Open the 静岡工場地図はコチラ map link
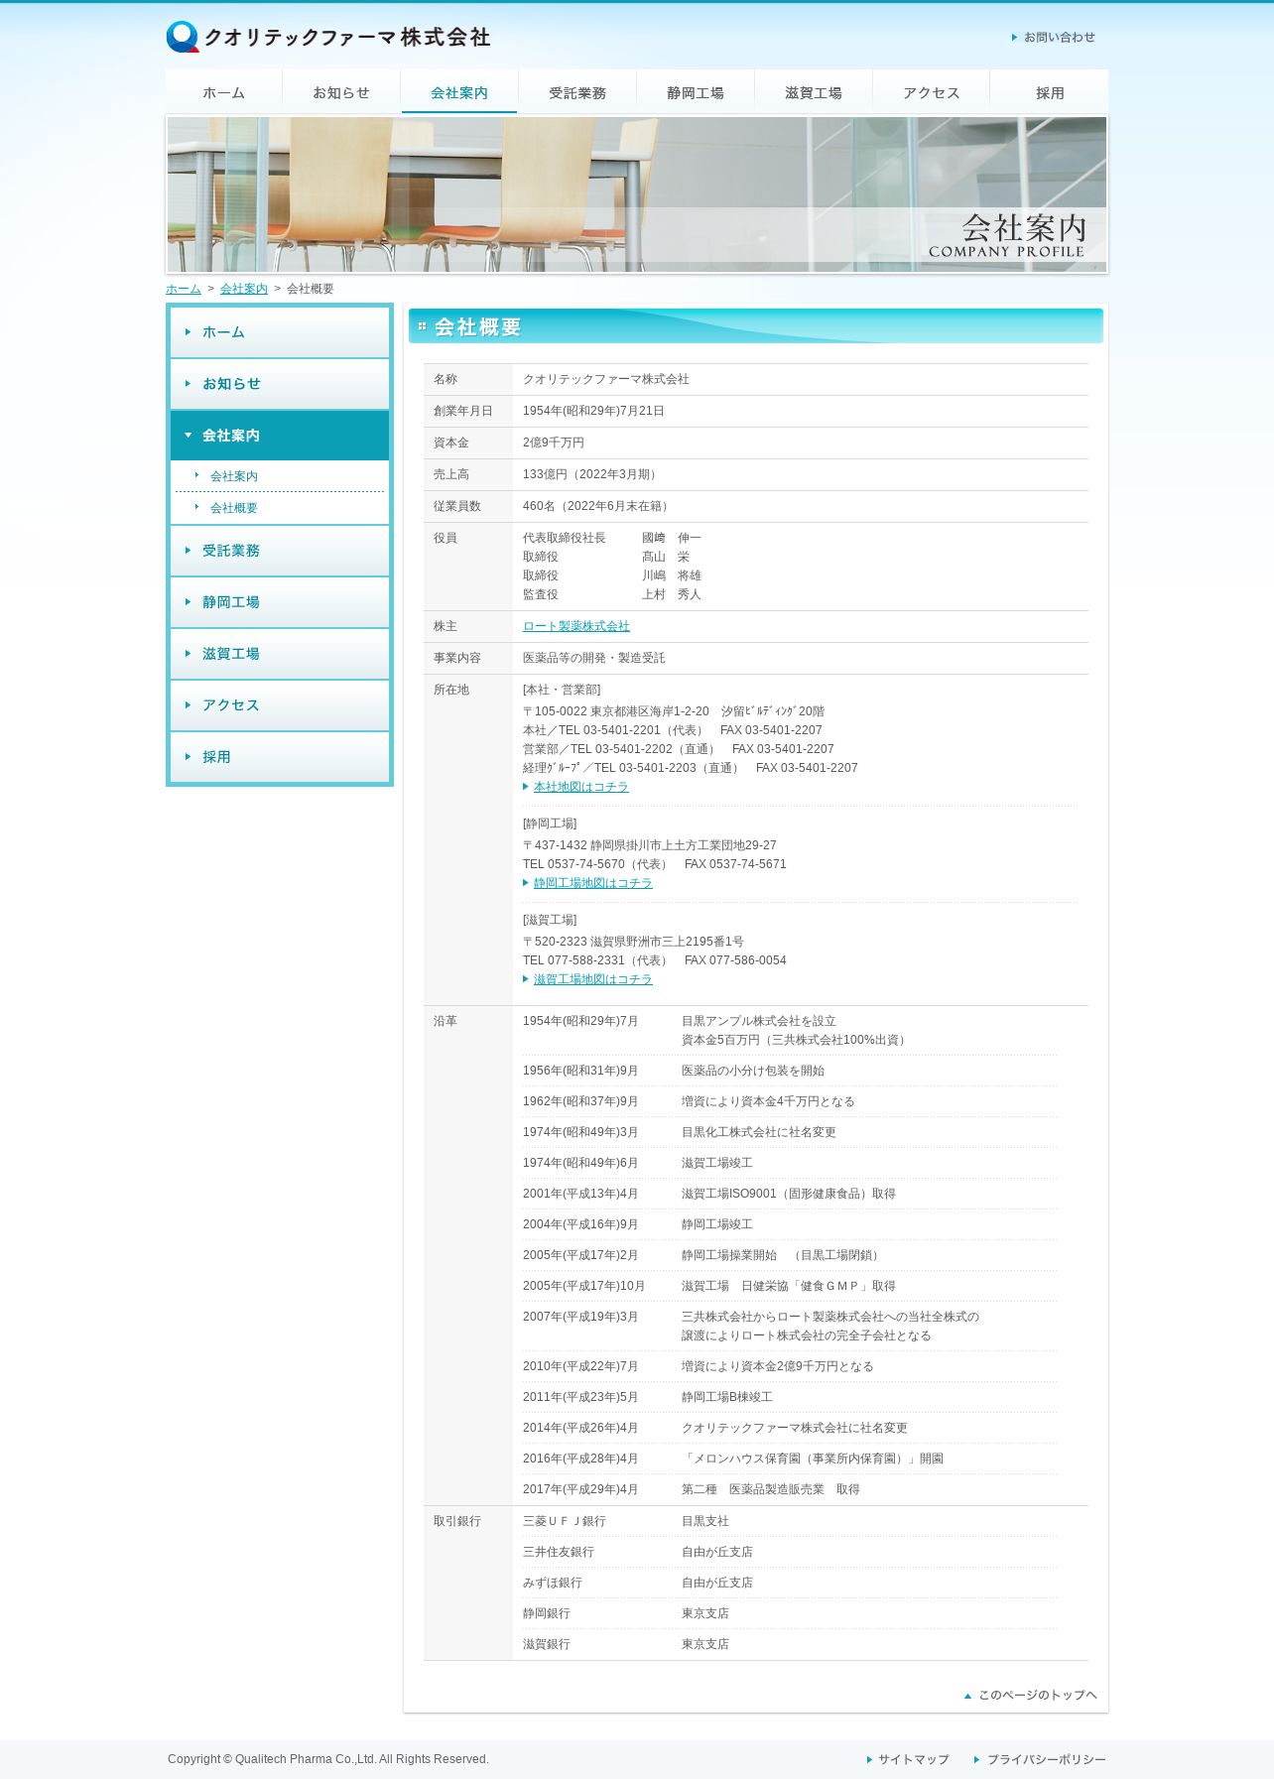Screen dimensions: 1274x1779 [x=593, y=883]
